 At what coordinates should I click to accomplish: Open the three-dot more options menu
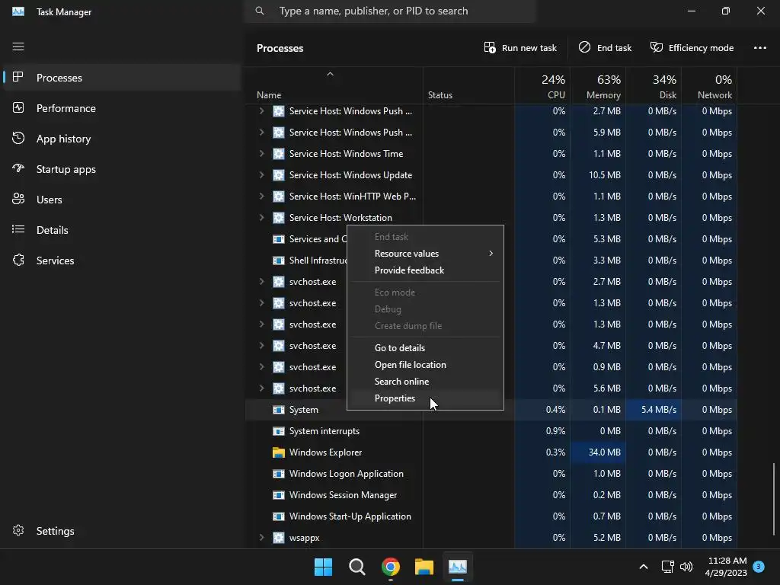[760, 48]
